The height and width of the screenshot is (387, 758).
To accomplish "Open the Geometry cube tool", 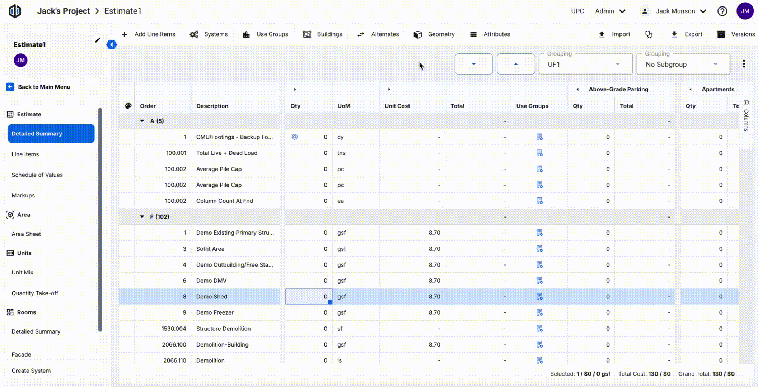I will pos(434,34).
